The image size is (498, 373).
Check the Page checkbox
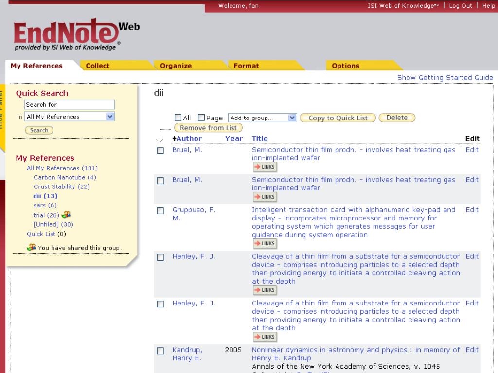click(201, 118)
